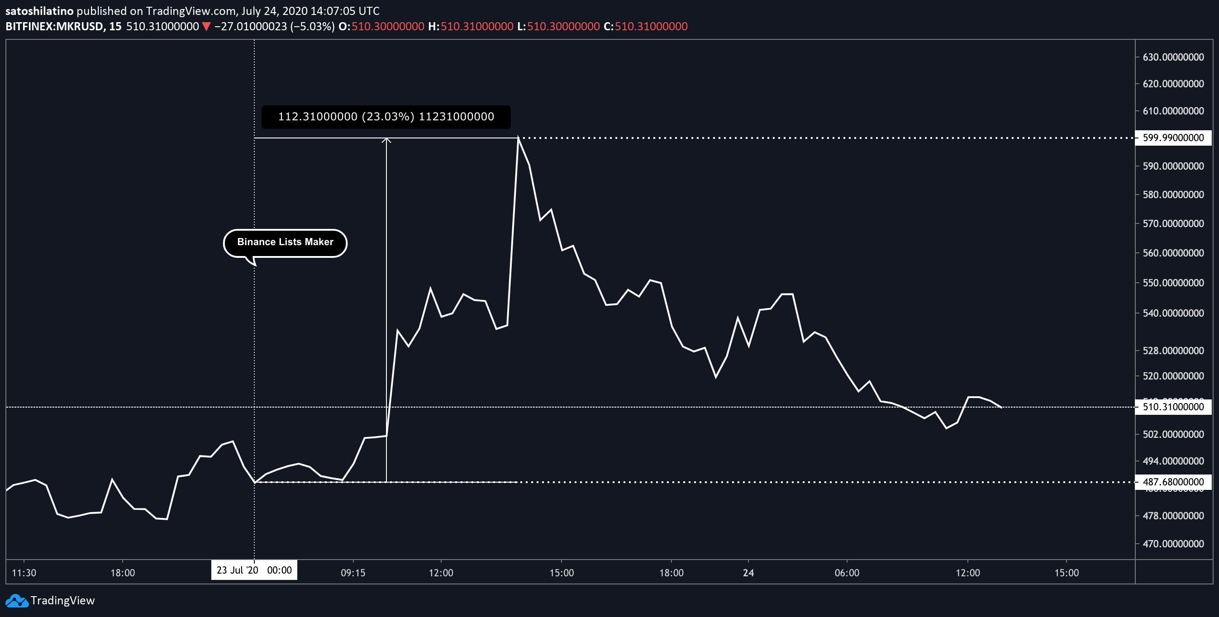
Task: Click the measurement arrow head at 599.99
Action: click(x=386, y=140)
